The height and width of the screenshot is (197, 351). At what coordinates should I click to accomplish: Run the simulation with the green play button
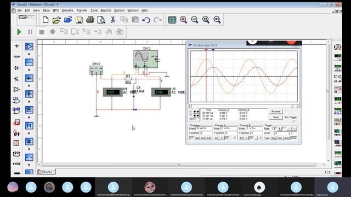click(19, 32)
